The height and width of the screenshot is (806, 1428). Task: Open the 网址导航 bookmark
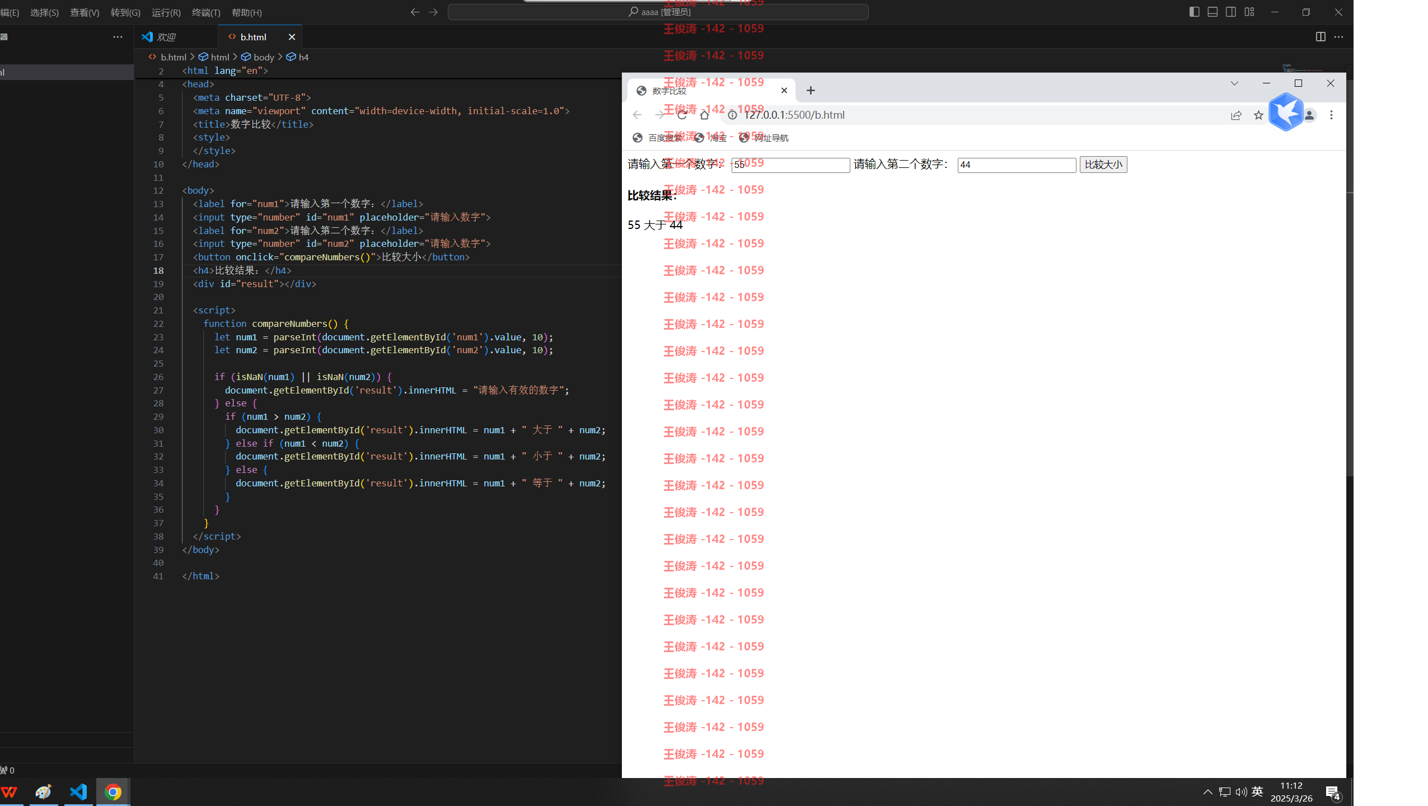point(764,138)
